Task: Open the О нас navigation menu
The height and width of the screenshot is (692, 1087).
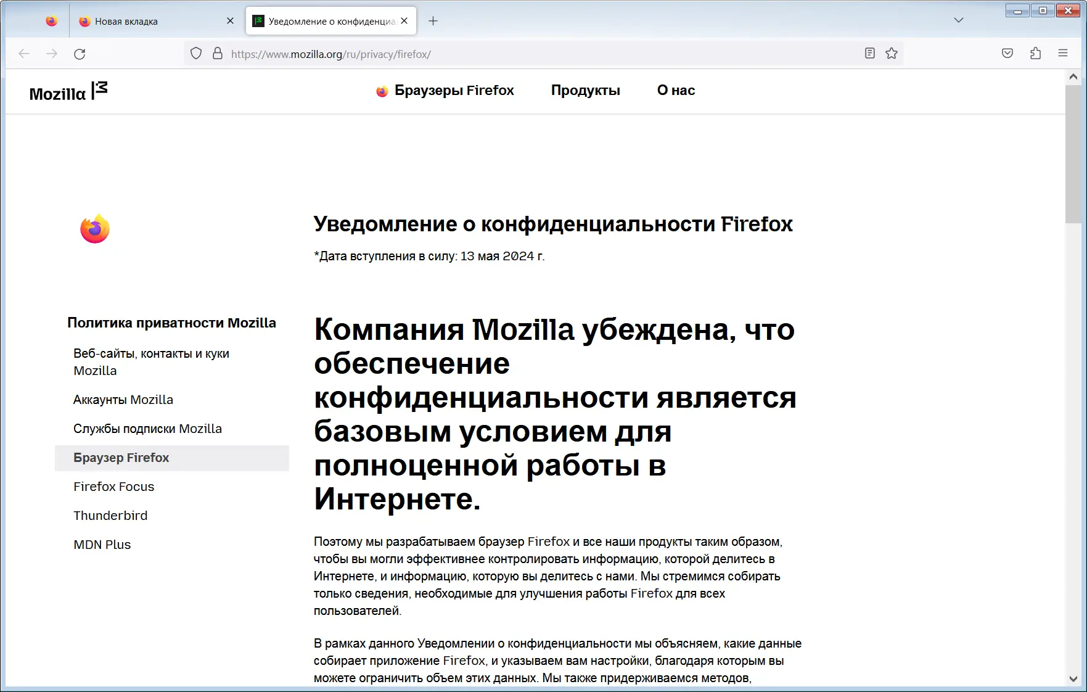Action: (675, 90)
